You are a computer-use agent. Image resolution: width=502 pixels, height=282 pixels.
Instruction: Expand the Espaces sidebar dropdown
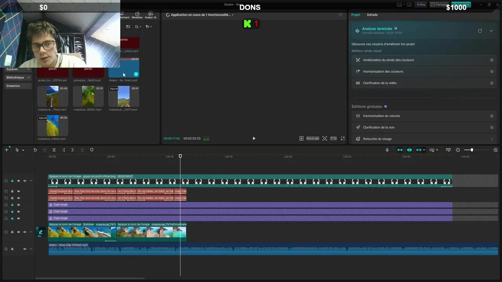(x=28, y=69)
